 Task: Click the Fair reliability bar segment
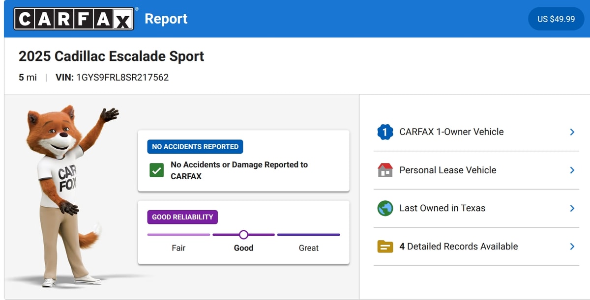[178, 235]
